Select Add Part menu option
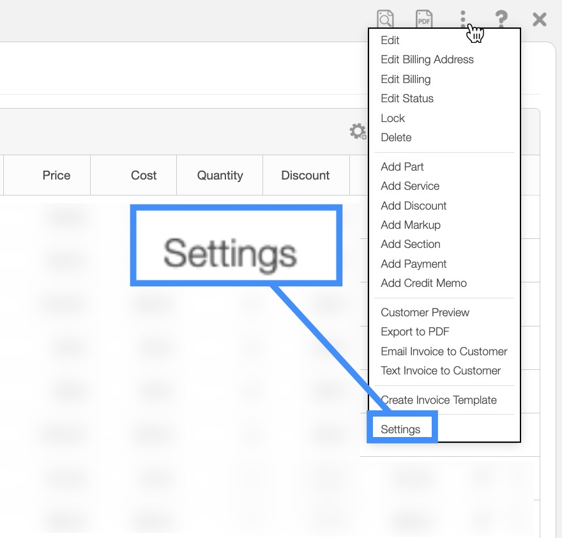Screen dimensions: 562x538 point(402,167)
